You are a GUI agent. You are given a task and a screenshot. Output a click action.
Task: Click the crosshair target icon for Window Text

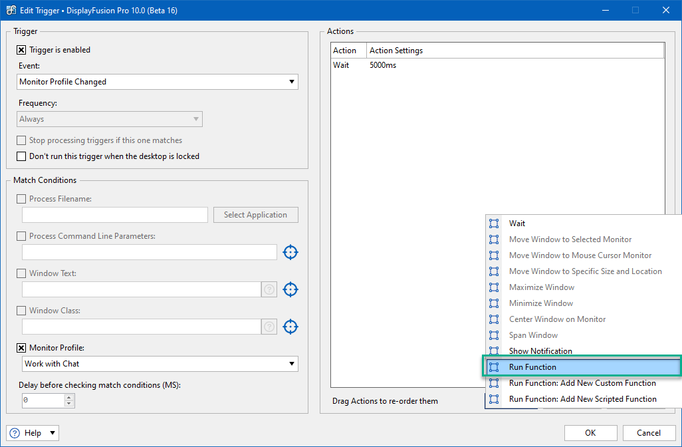(290, 289)
